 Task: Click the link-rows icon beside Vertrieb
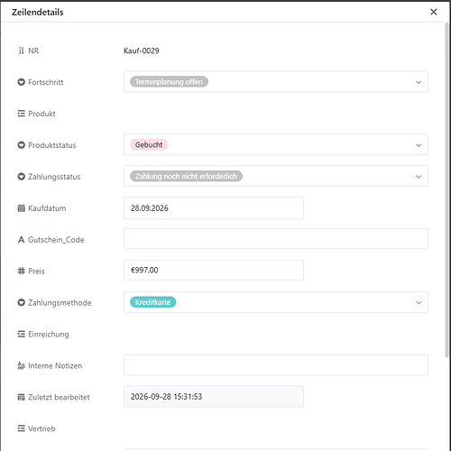pos(21,428)
